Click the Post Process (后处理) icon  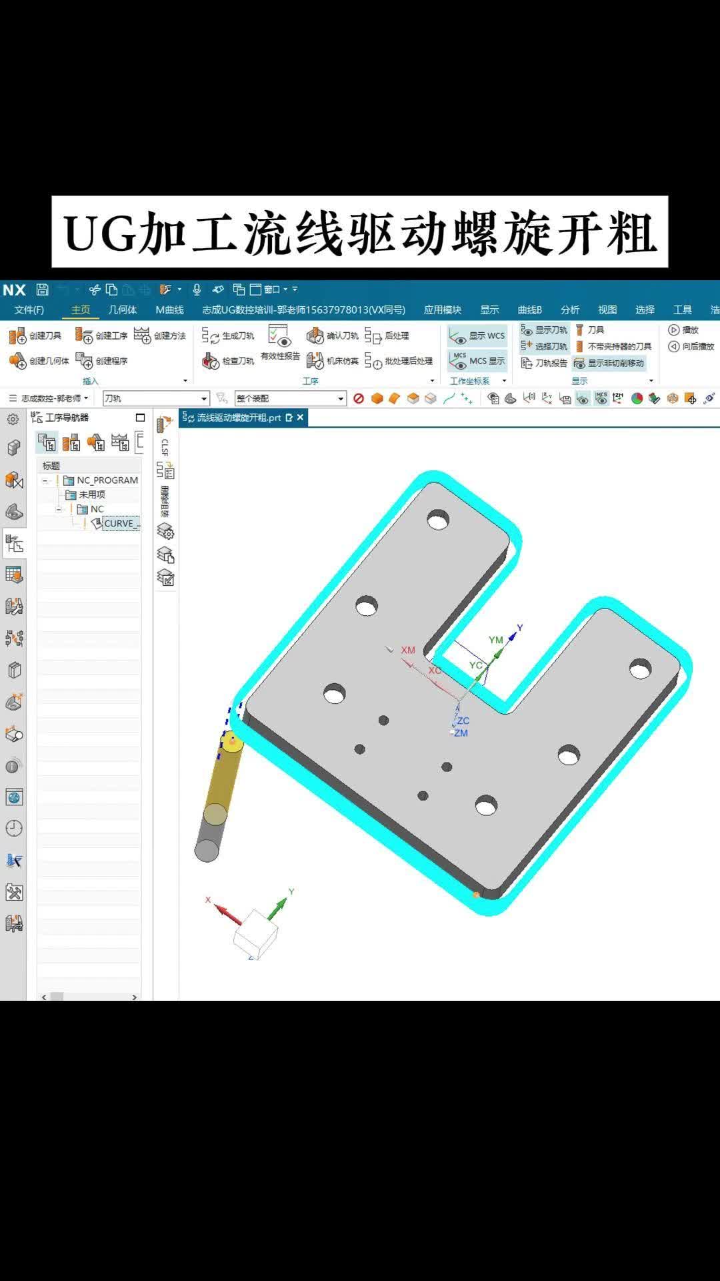[x=373, y=336]
